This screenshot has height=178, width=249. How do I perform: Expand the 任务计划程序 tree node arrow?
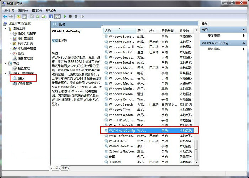[10, 33]
